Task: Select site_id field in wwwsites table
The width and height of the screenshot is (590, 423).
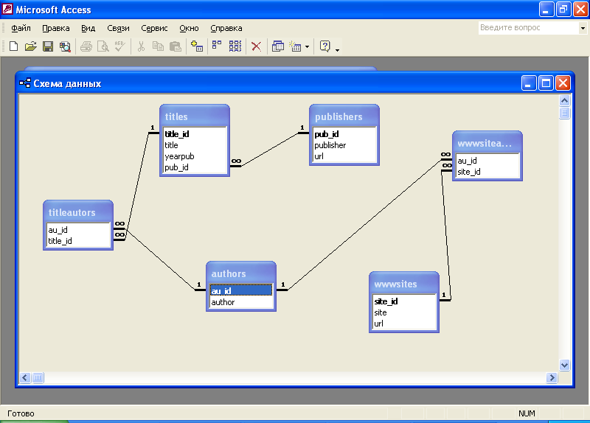Action: tap(404, 301)
